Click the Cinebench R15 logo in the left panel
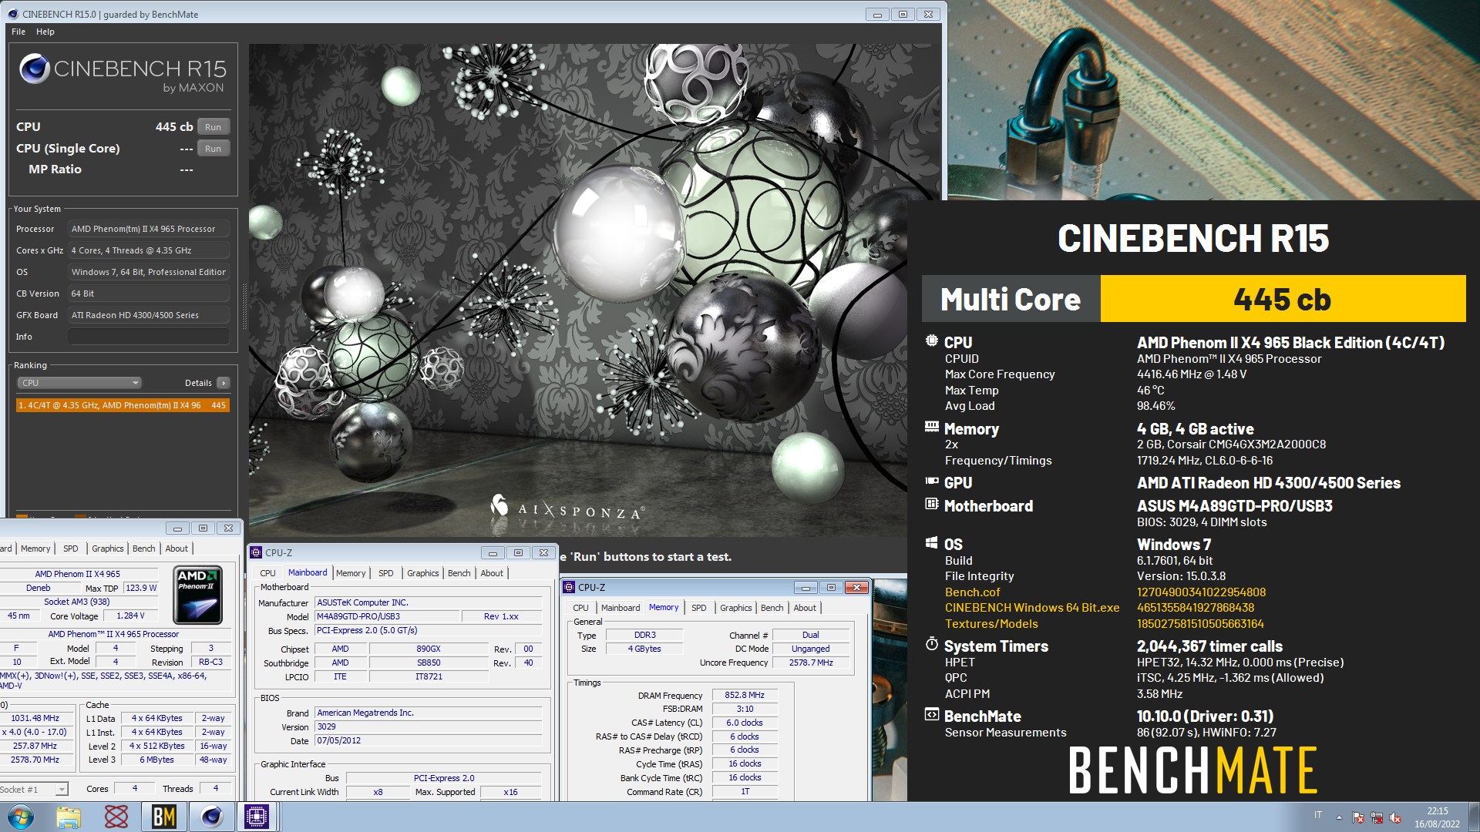Screen dimensions: 1480x832 click(123, 74)
